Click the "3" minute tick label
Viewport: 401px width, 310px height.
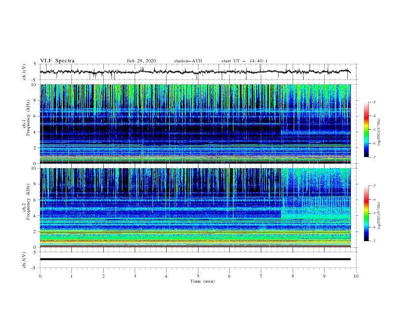[135, 276]
